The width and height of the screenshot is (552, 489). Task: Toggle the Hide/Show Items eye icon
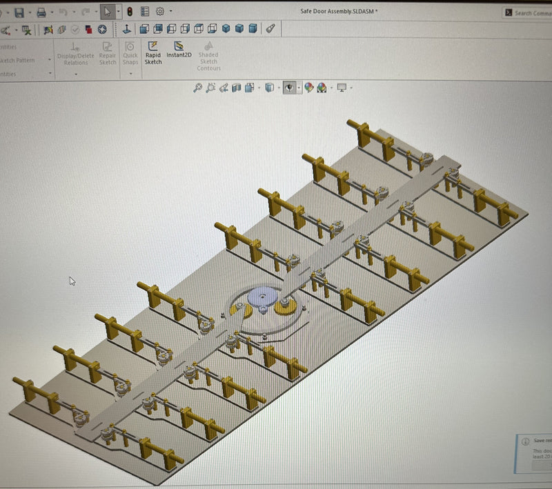point(290,88)
